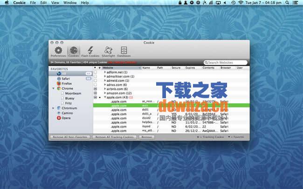Expand the adnxs.com (6) row
This screenshot has height=189, width=303.
105,85
